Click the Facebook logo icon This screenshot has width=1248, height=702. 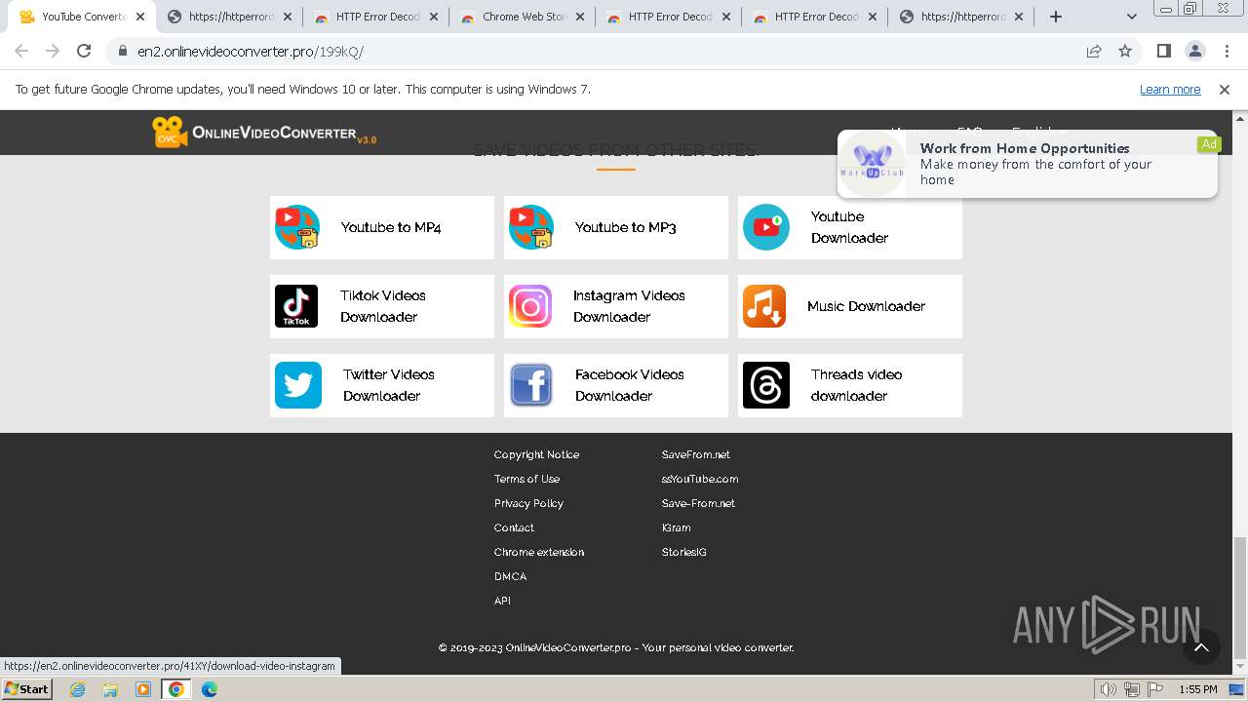(x=531, y=385)
